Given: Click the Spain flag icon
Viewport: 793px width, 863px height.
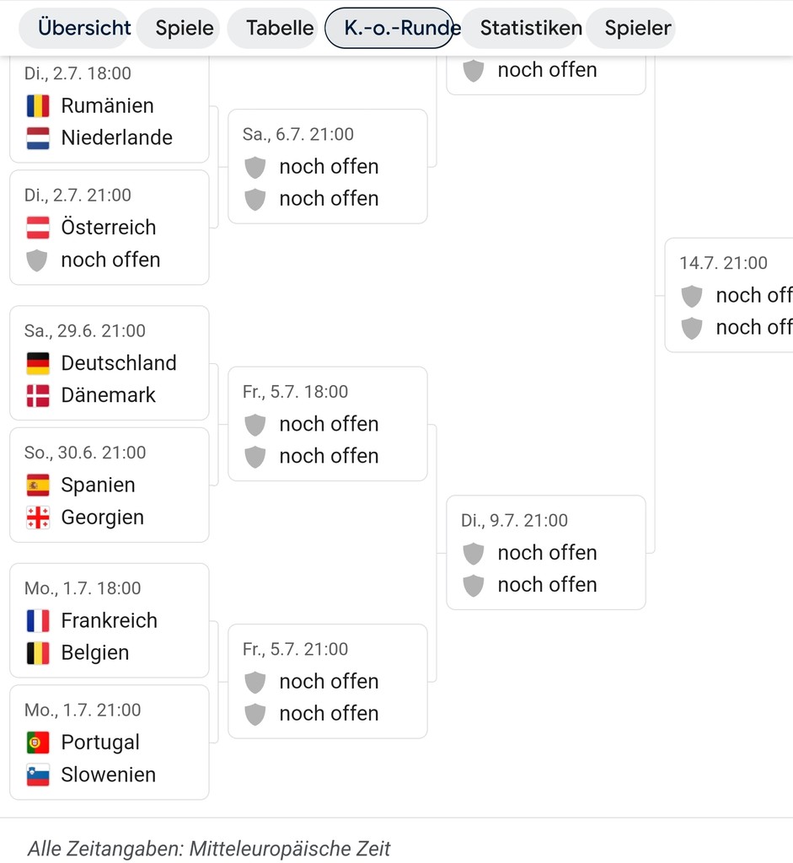Looking at the screenshot, I should click(x=38, y=485).
